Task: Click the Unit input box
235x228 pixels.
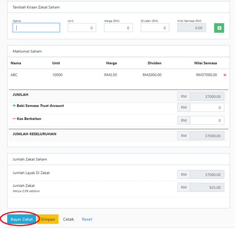Action: [82, 28]
